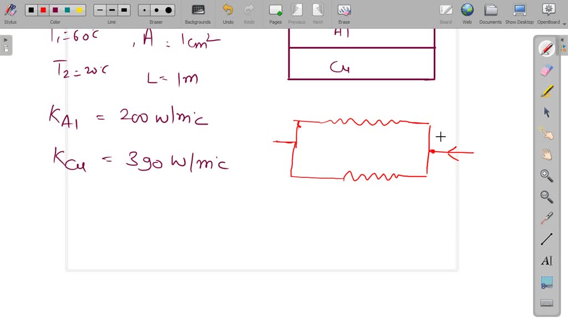Collapse the right tools sidebar
The image size is (568, 319).
click(x=562, y=39)
